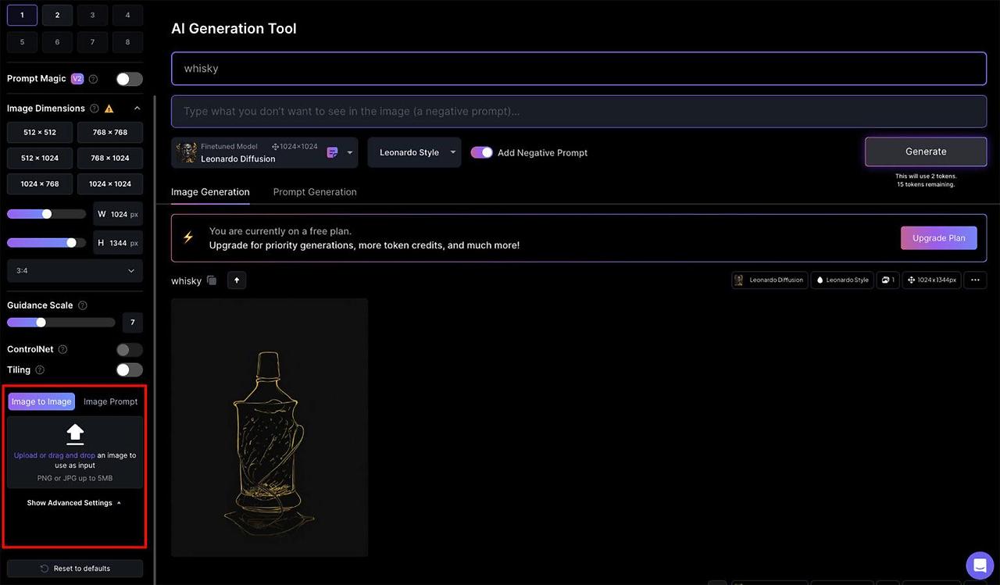The height and width of the screenshot is (585, 1000).
Task: Open the 3:4 aspect ratio dropdown
Action: [x=75, y=270]
